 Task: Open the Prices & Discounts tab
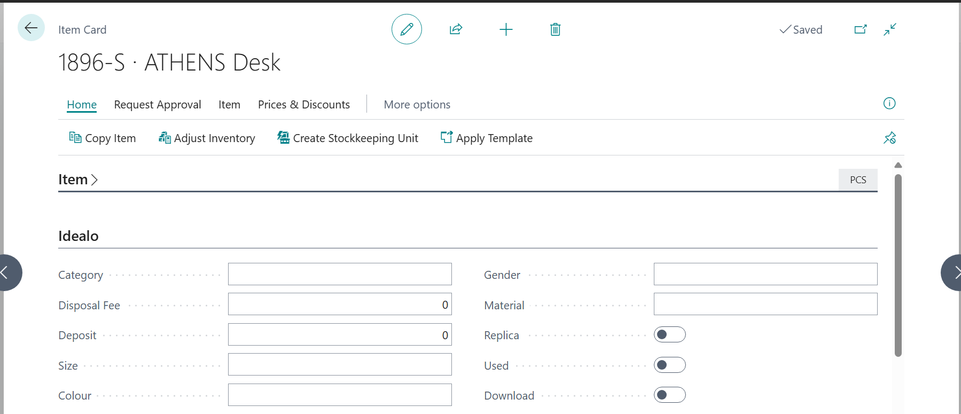(303, 105)
